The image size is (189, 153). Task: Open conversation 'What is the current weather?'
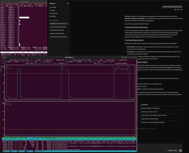click(x=59, y=34)
